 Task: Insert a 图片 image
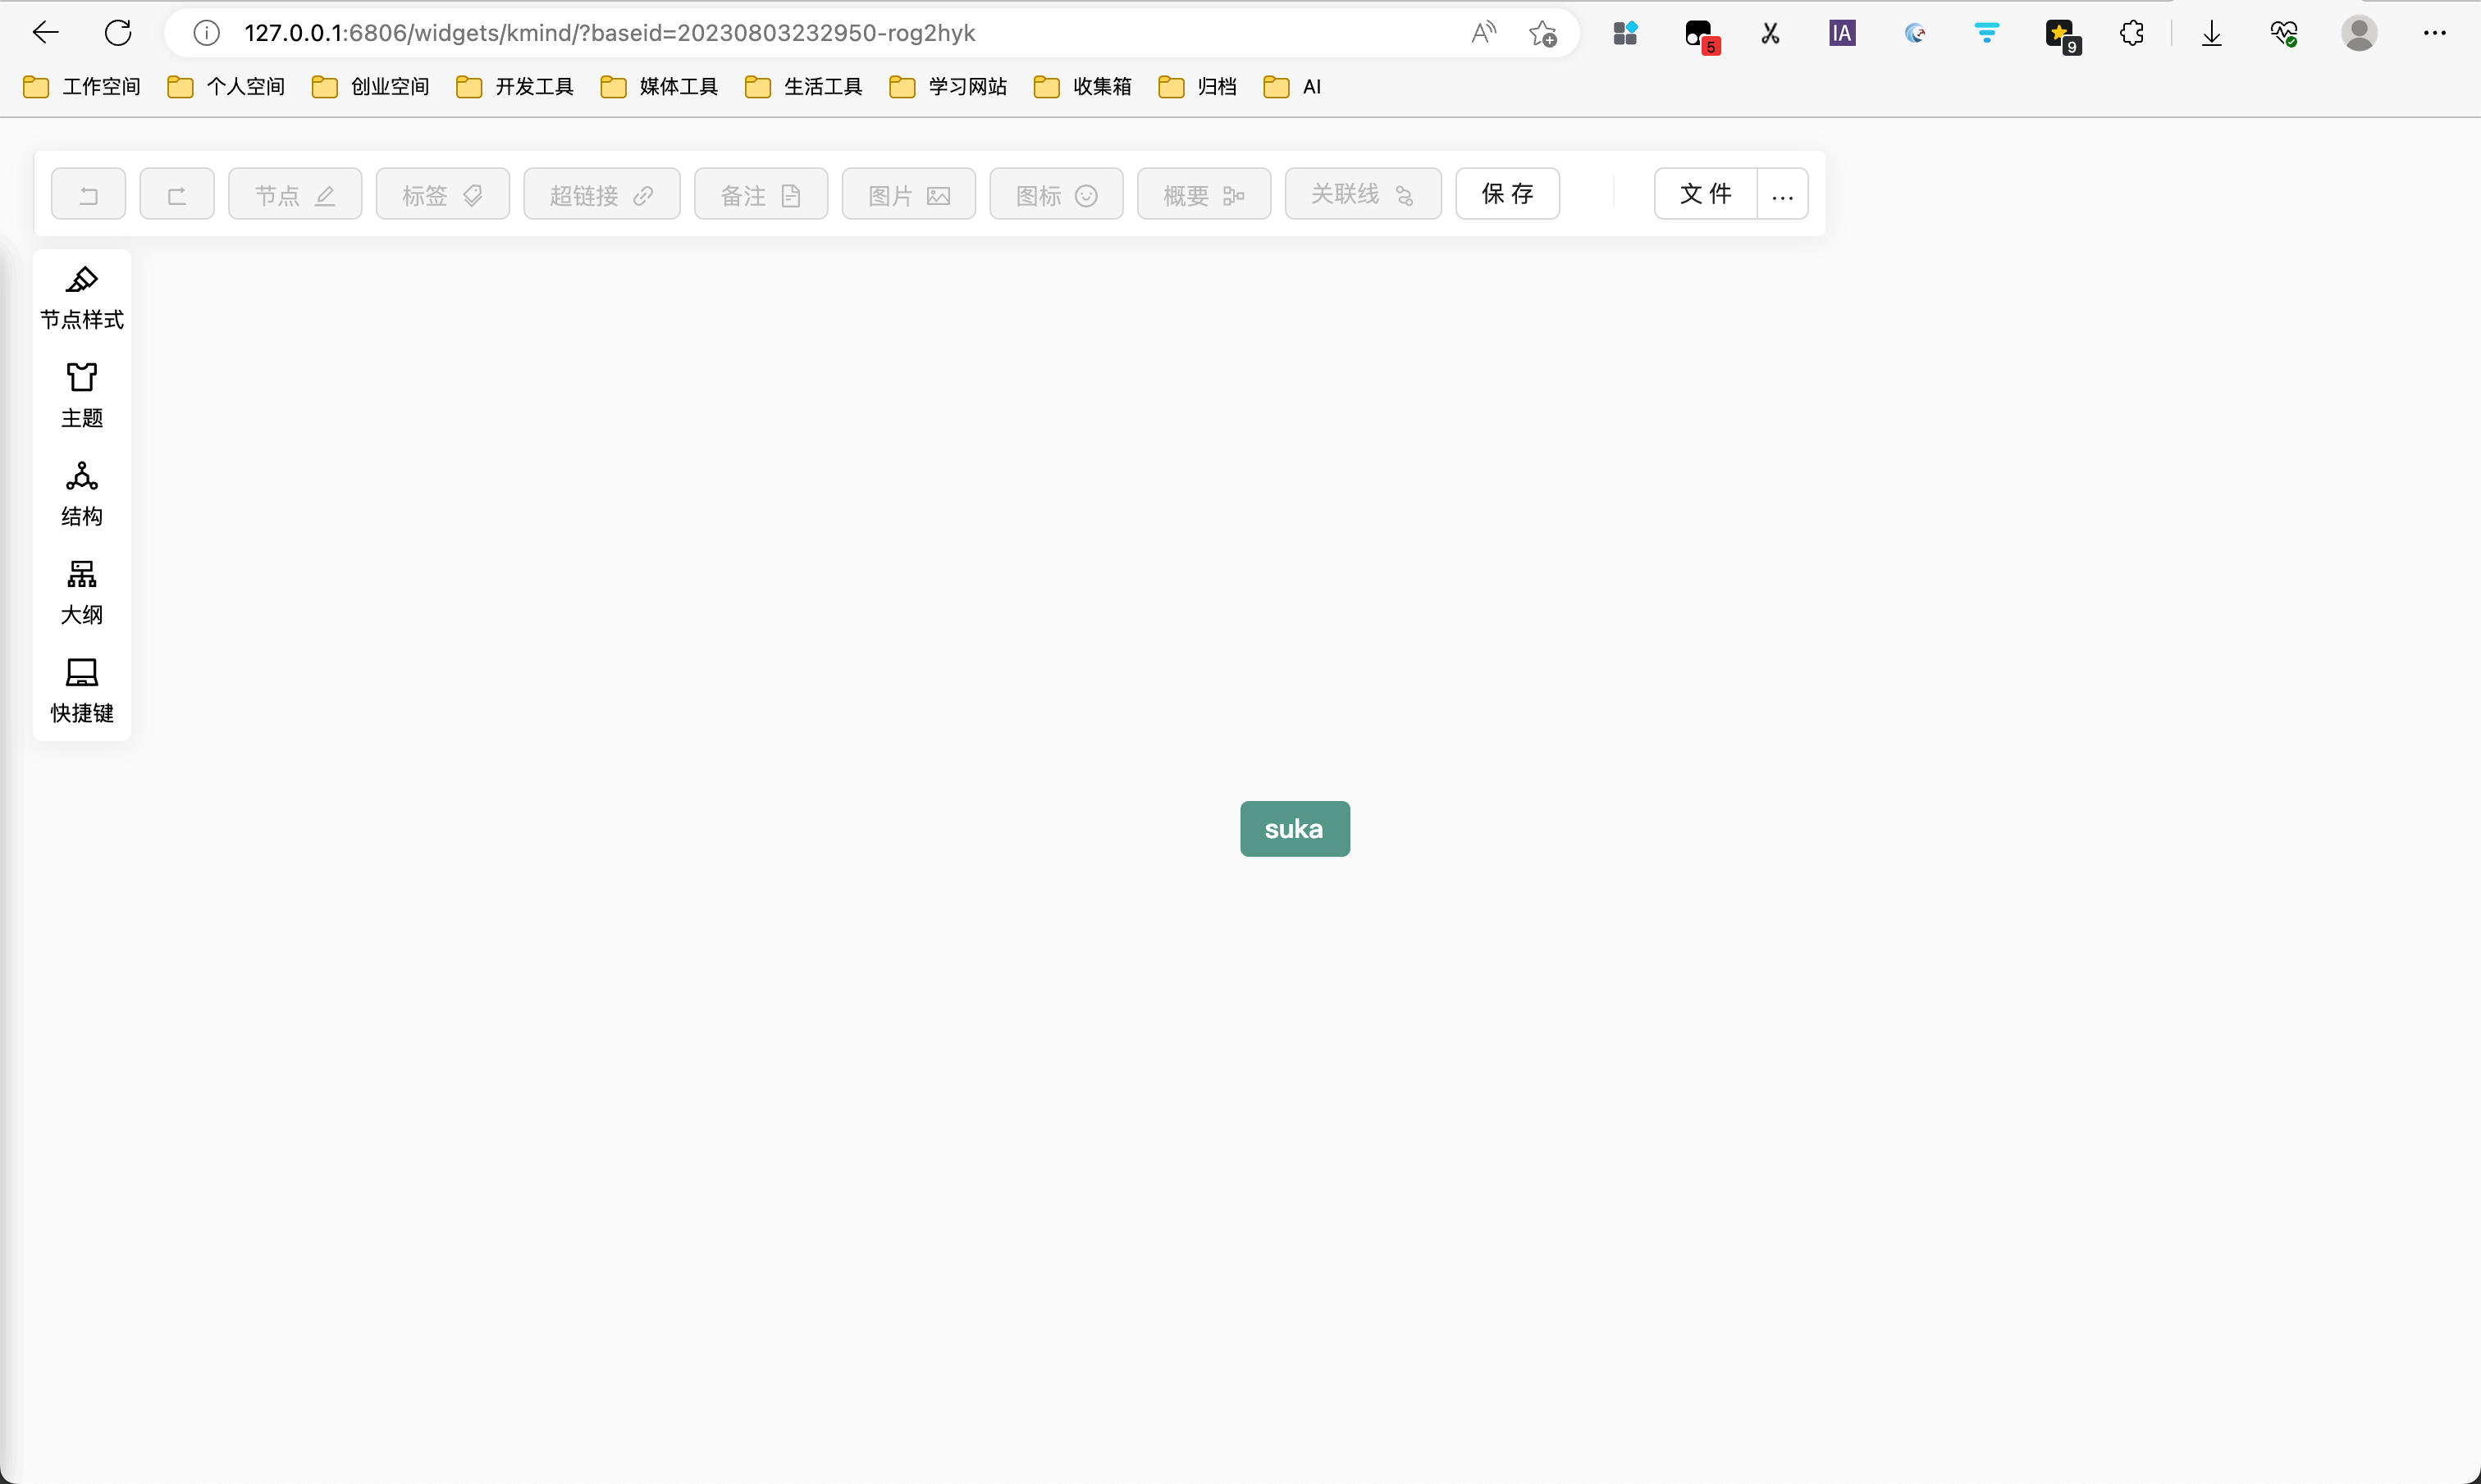(x=907, y=193)
